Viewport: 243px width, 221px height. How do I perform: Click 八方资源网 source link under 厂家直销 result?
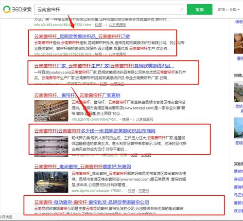click(144, 119)
